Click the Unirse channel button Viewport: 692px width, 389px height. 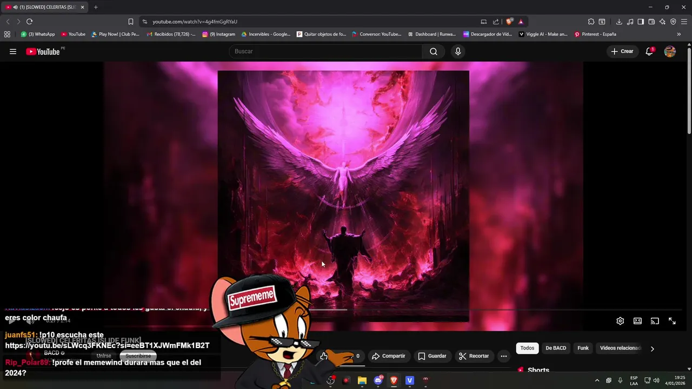click(103, 356)
